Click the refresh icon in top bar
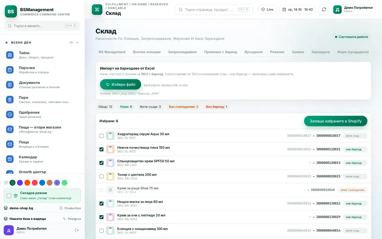382x239 pixels. click(x=324, y=10)
